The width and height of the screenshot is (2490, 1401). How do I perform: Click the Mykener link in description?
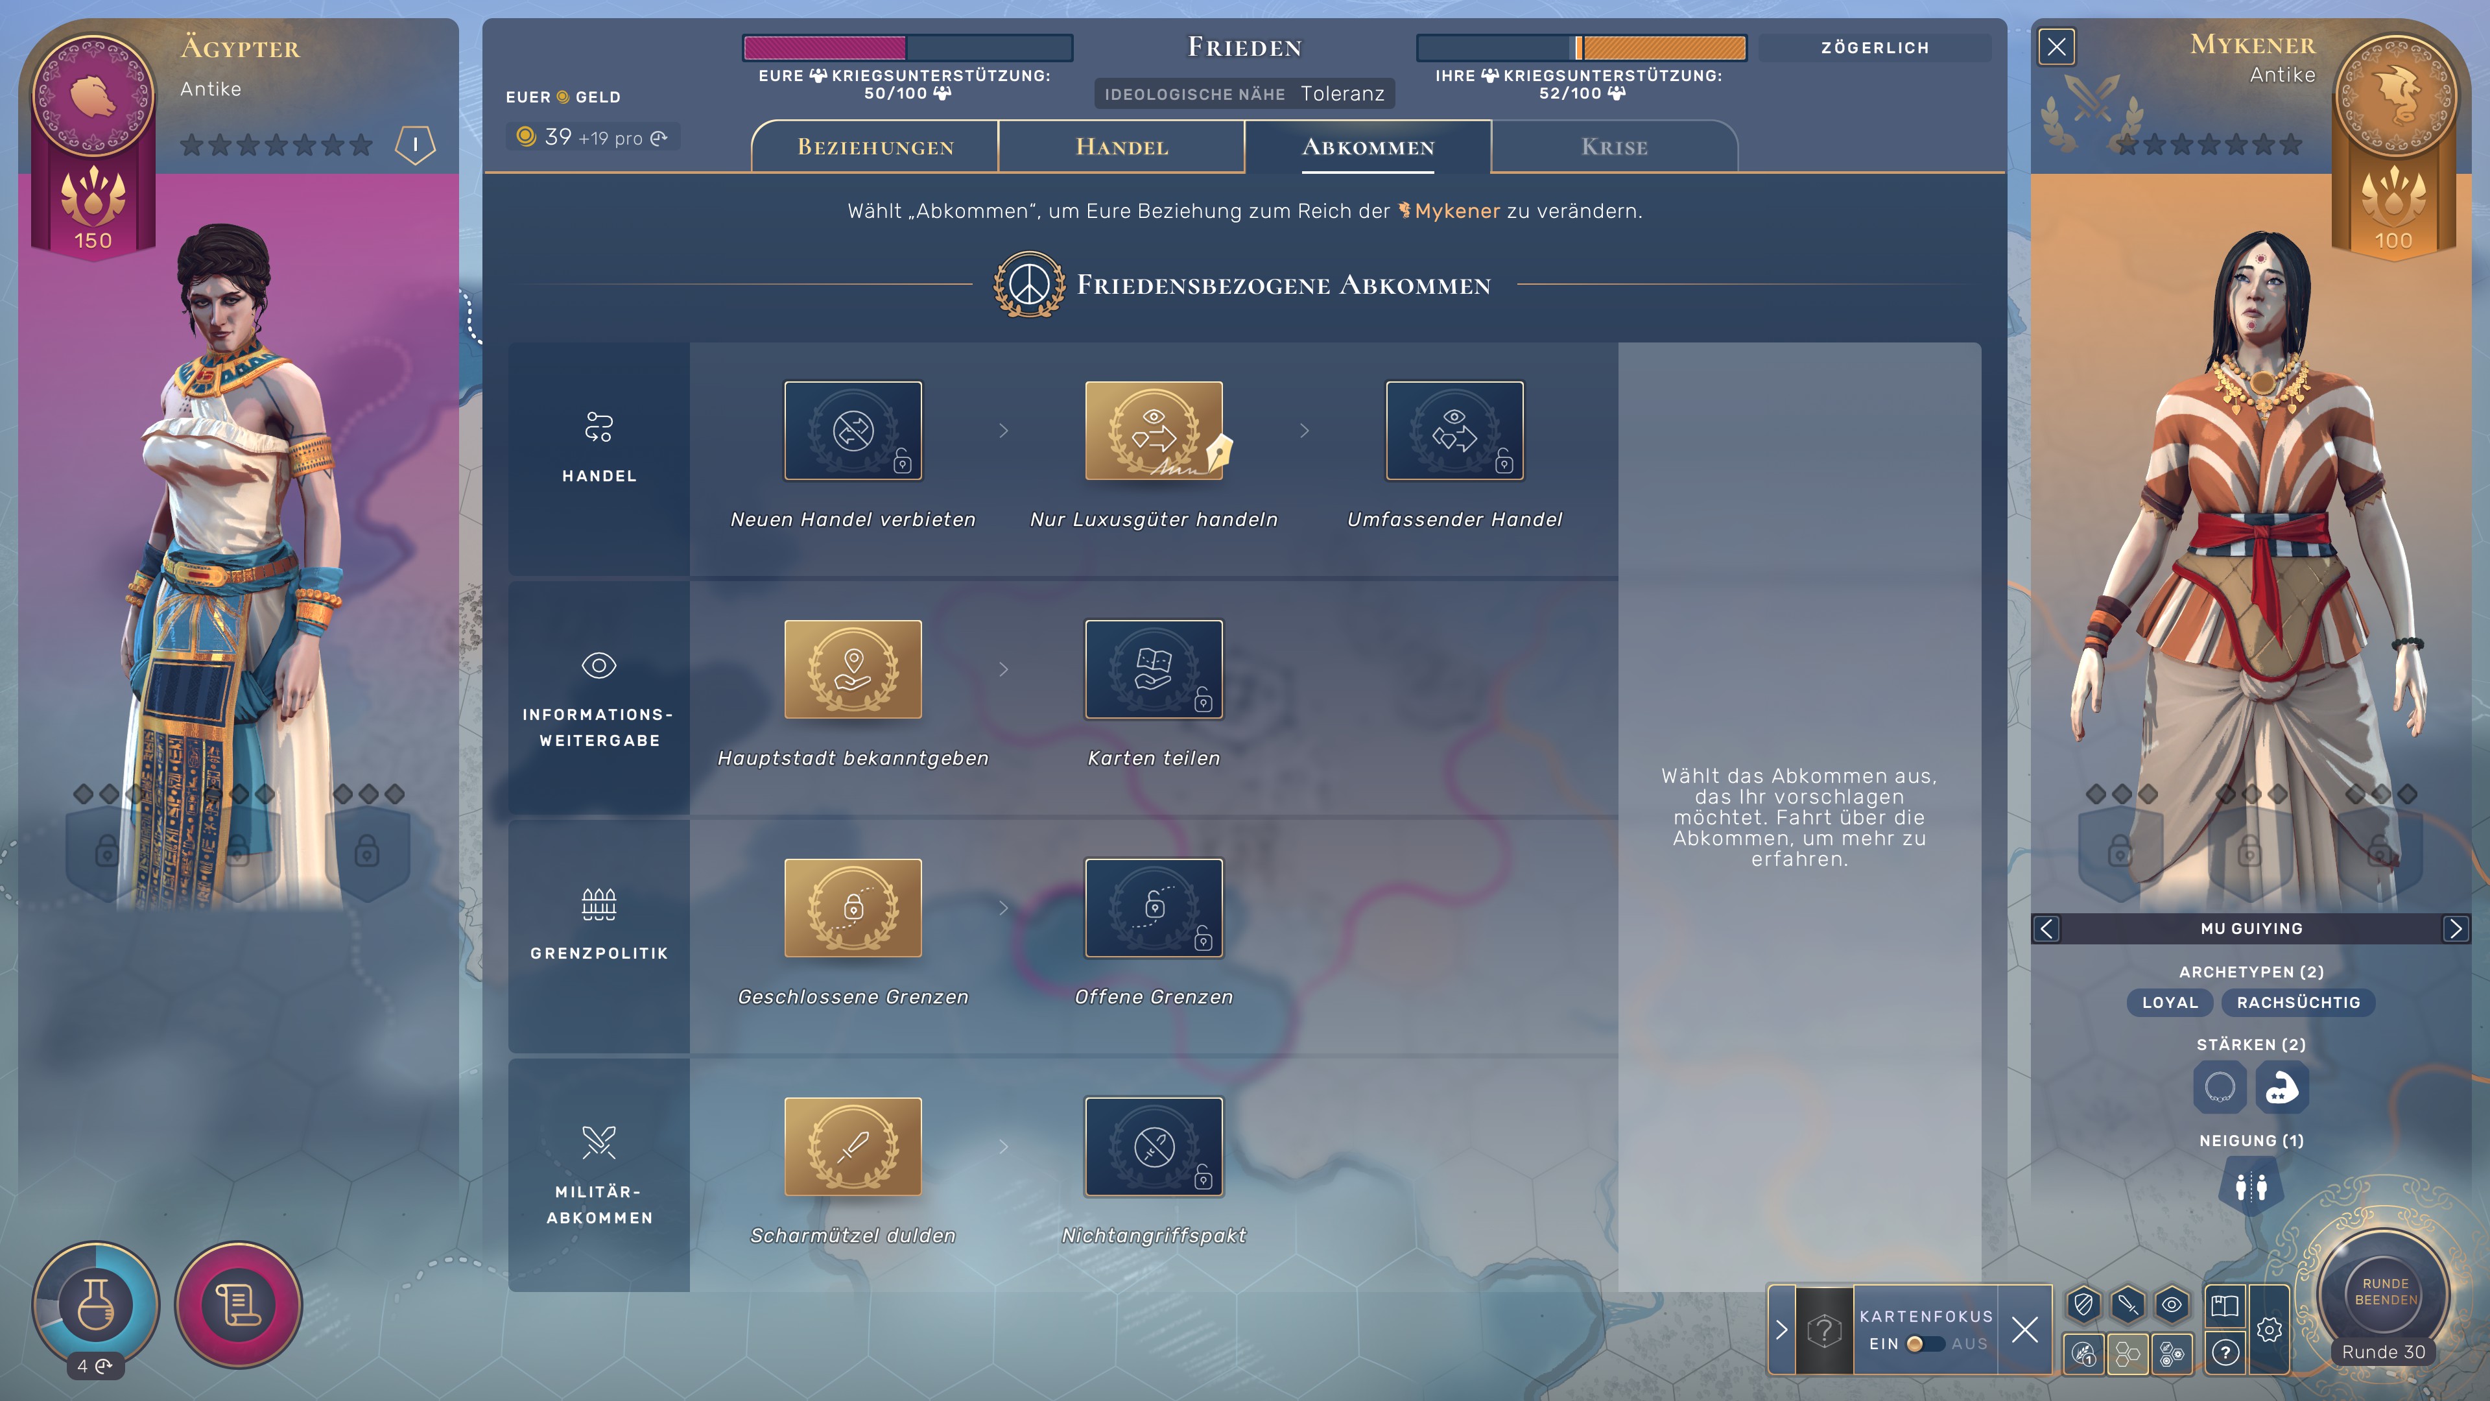point(1449,211)
